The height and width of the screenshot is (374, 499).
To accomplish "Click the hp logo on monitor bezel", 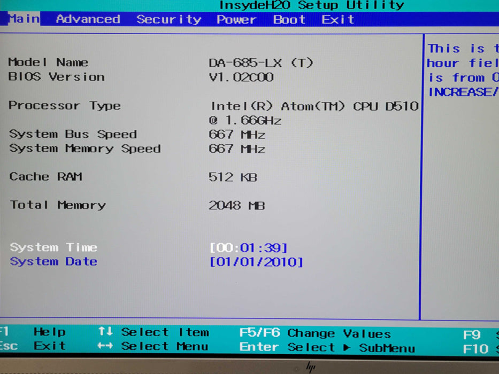I will (309, 367).
